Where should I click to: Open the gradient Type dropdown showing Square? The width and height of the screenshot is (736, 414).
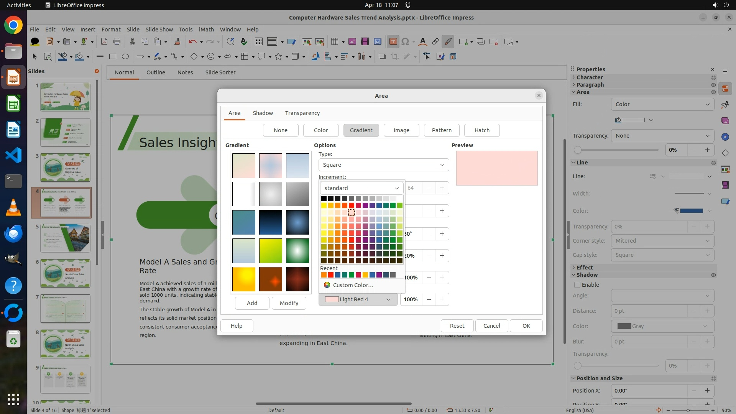[383, 165]
